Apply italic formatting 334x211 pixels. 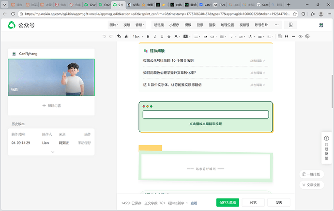tap(155, 36)
